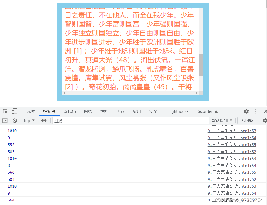Activate the inspect element cursor tool
The width and height of the screenshot is (267, 205).
tap(5, 111)
